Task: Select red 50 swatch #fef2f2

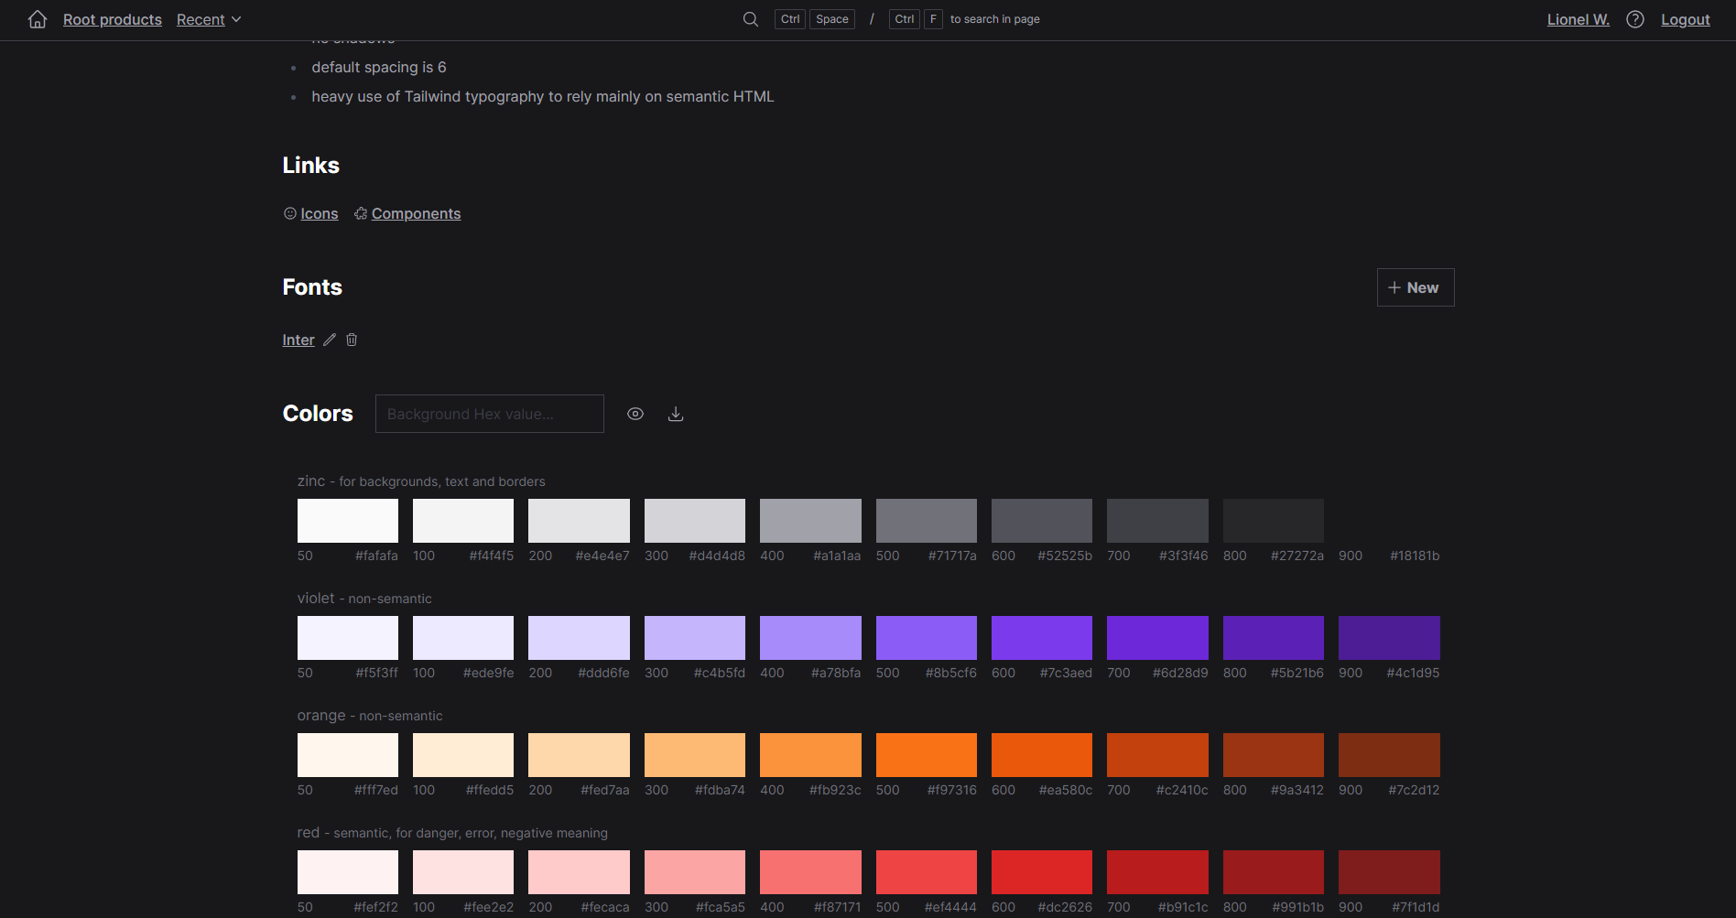Action: pos(348,872)
